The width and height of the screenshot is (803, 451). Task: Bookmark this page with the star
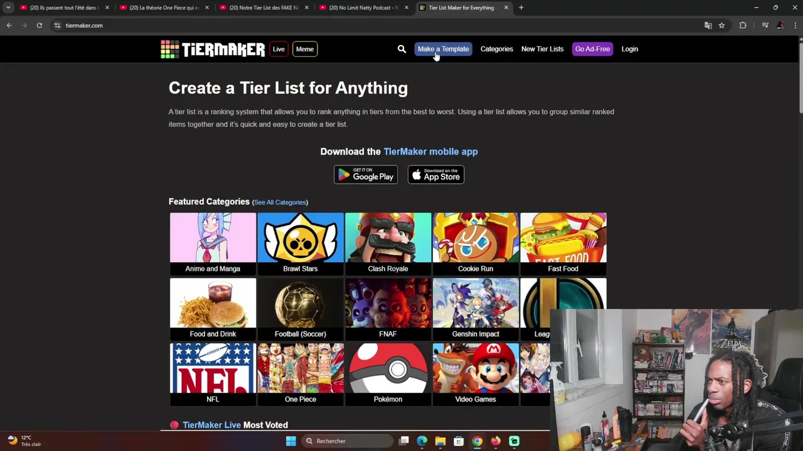point(721,25)
